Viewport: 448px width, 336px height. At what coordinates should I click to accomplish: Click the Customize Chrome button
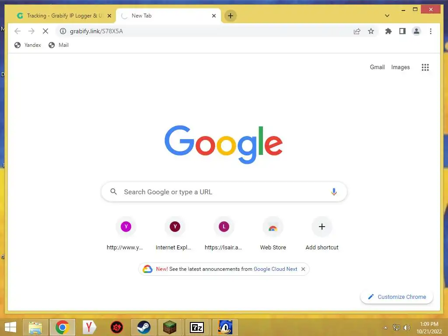click(396, 297)
